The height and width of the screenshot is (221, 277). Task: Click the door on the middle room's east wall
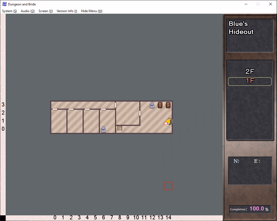pos(140,113)
